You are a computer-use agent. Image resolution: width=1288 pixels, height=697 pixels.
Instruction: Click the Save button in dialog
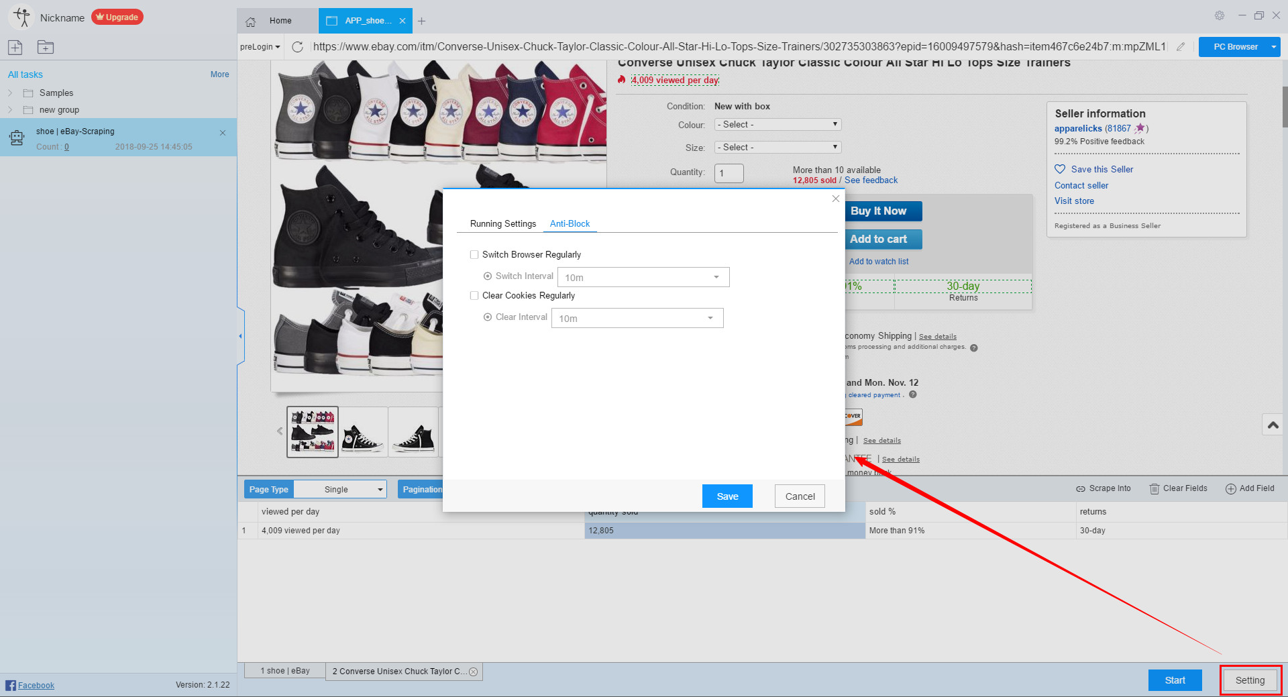(x=727, y=496)
